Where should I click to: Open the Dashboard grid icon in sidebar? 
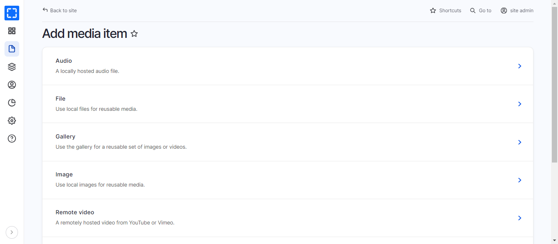click(x=12, y=31)
